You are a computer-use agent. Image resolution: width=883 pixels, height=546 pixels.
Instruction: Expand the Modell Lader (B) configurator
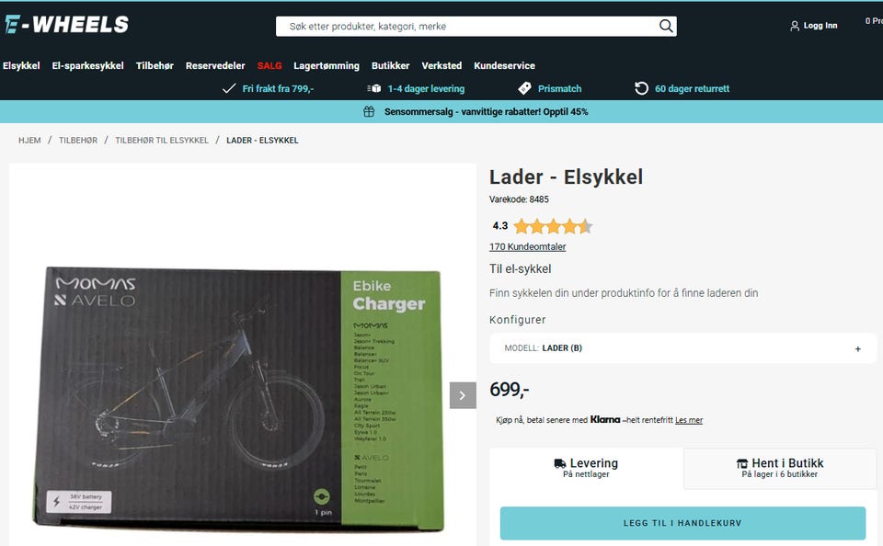pyautogui.click(x=683, y=347)
